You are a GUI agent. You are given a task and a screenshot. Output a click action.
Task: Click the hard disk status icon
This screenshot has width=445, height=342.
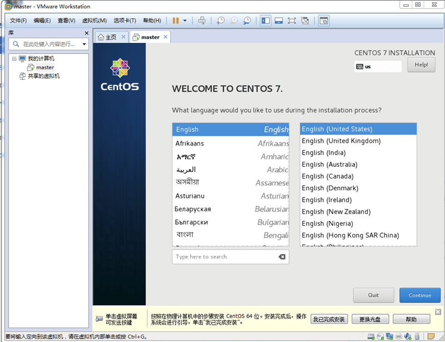(x=371, y=336)
